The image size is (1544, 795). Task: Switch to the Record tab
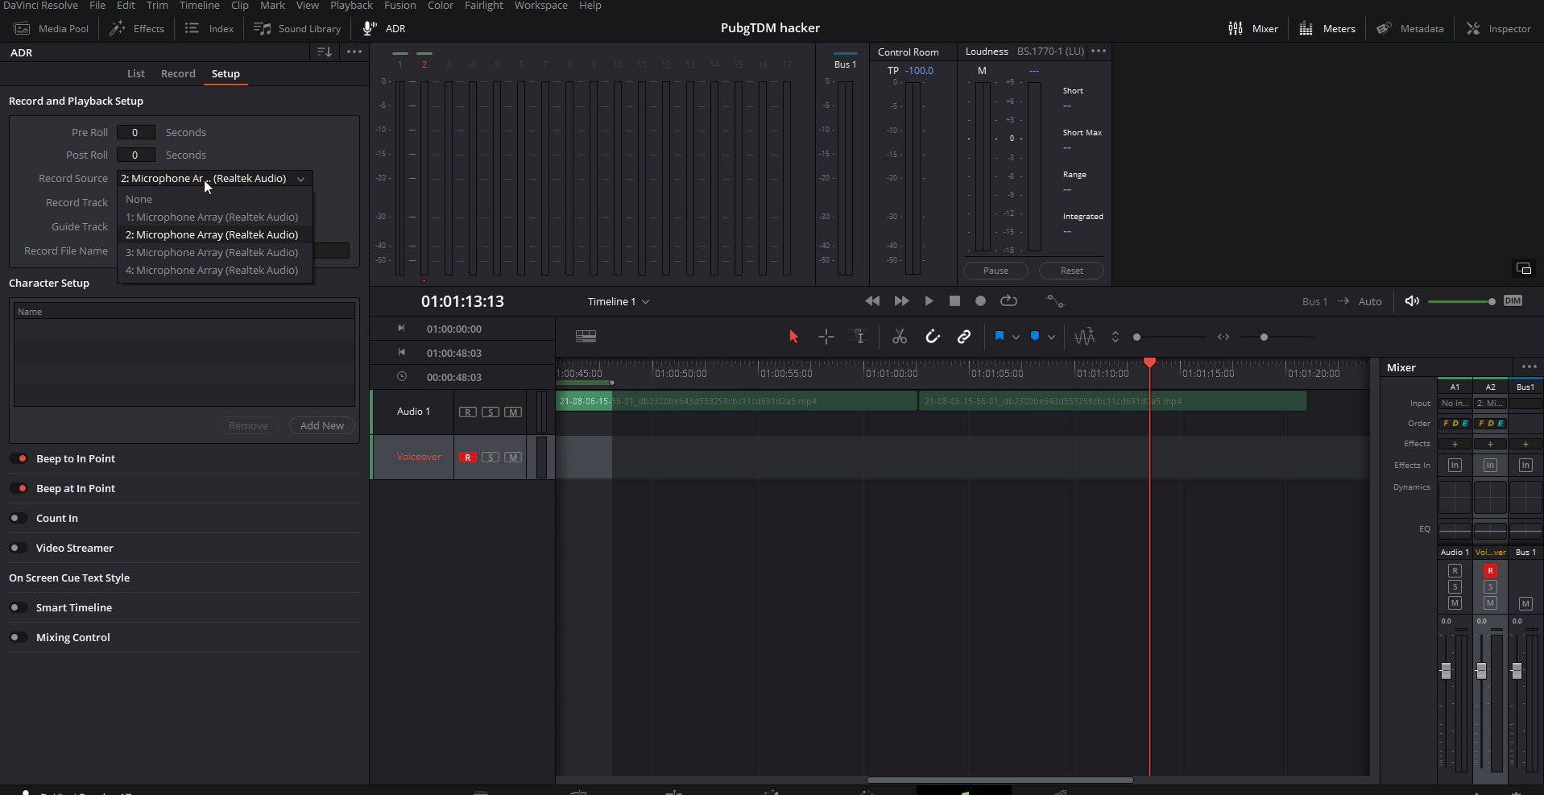click(178, 73)
